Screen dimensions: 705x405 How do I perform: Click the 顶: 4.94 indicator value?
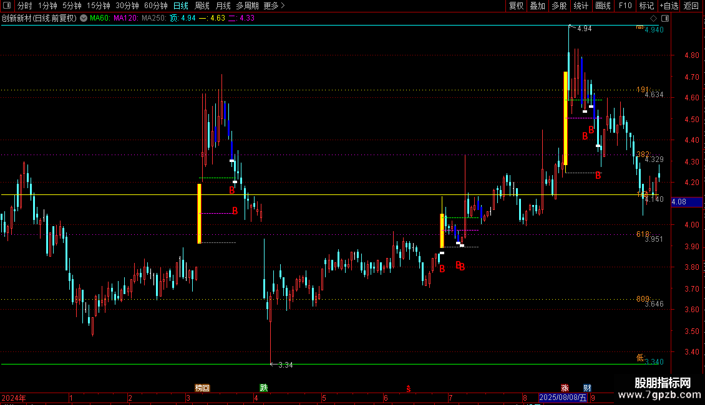coord(183,18)
